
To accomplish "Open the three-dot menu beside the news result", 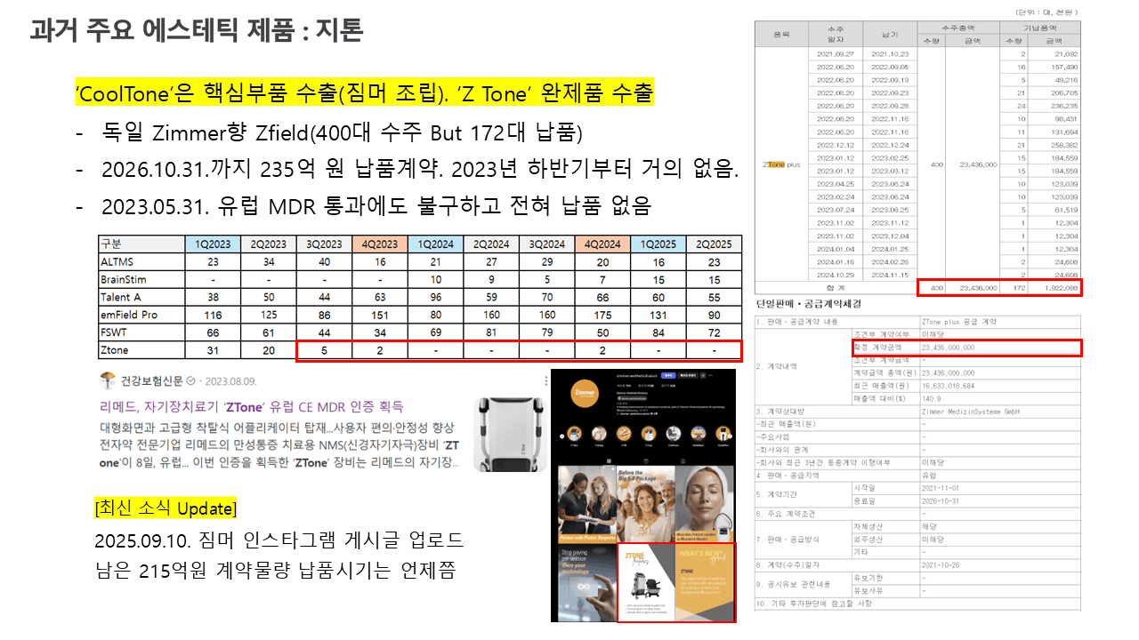I will pos(545,381).
